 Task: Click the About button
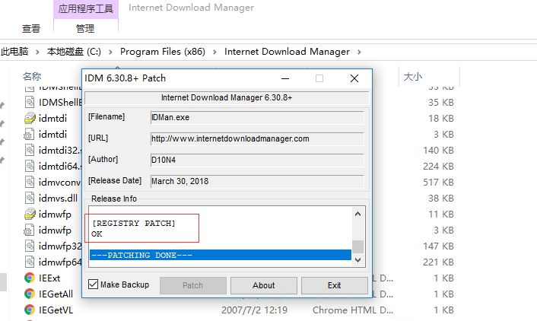point(264,285)
